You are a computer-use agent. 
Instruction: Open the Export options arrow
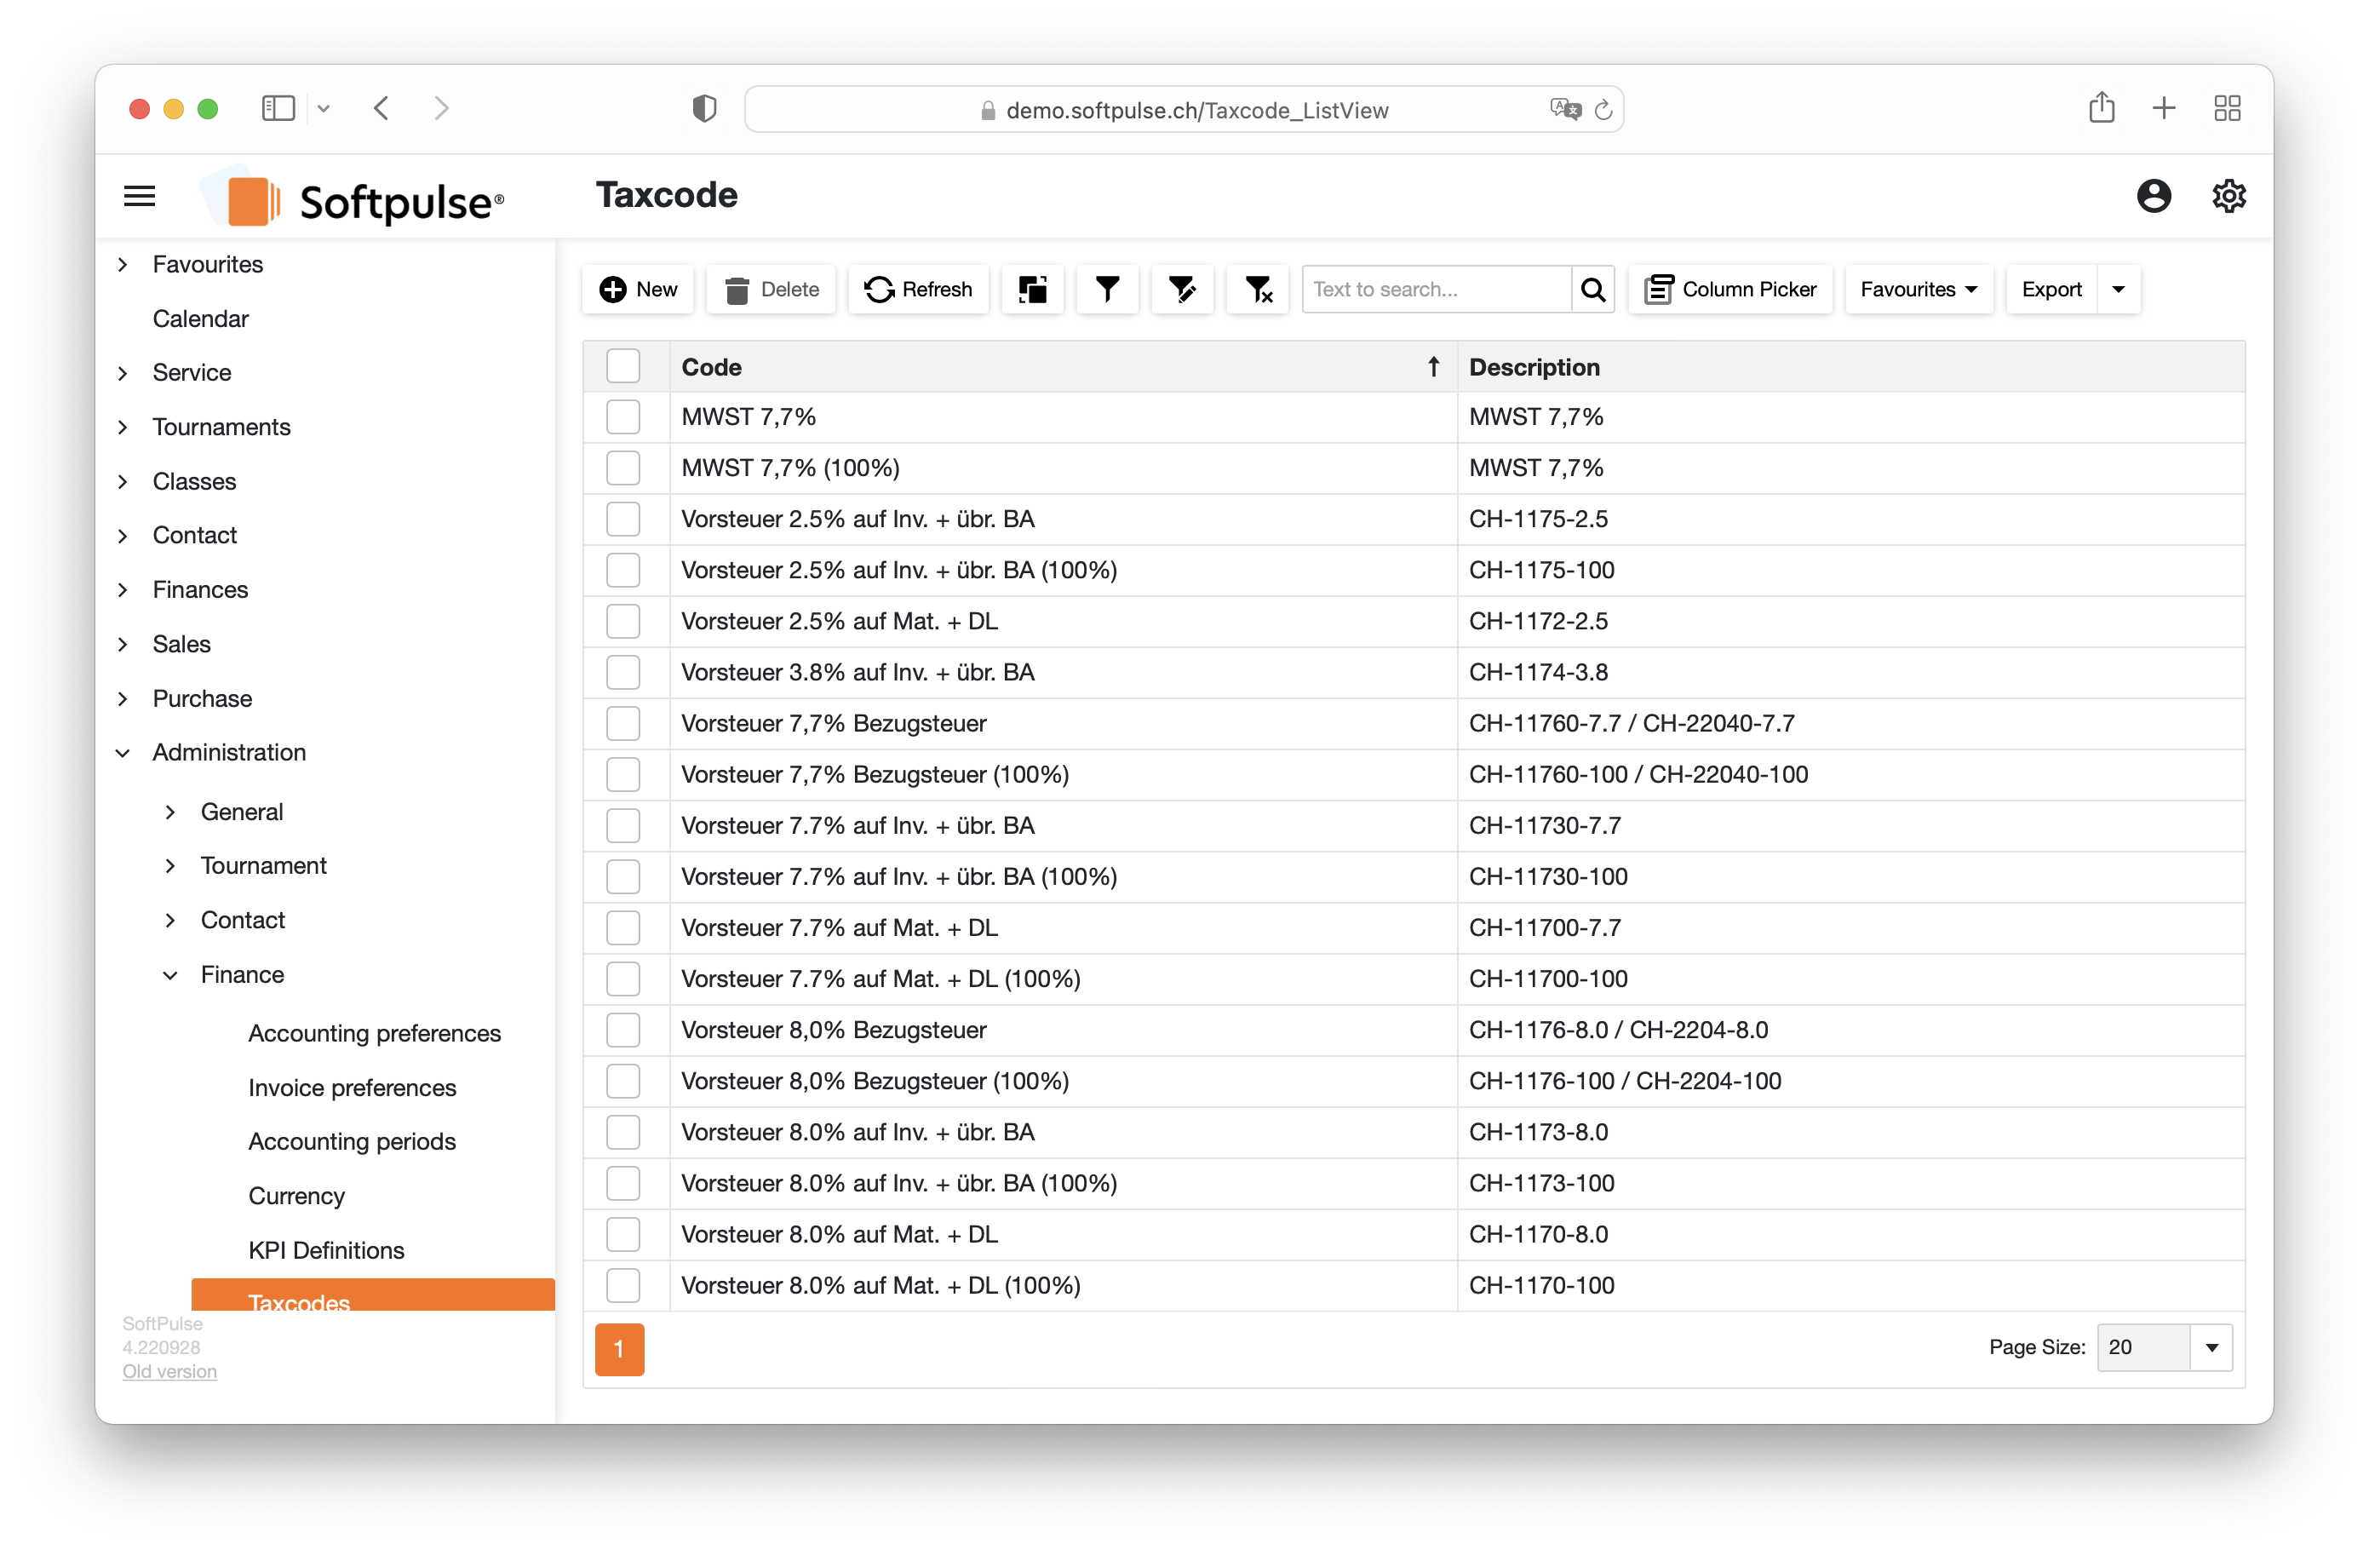(2118, 289)
